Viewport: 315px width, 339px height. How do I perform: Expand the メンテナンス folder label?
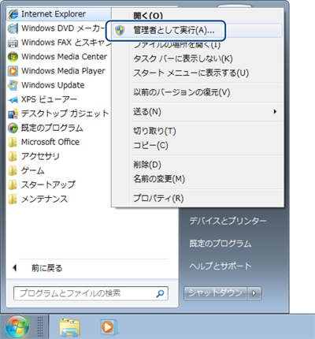[44, 199]
